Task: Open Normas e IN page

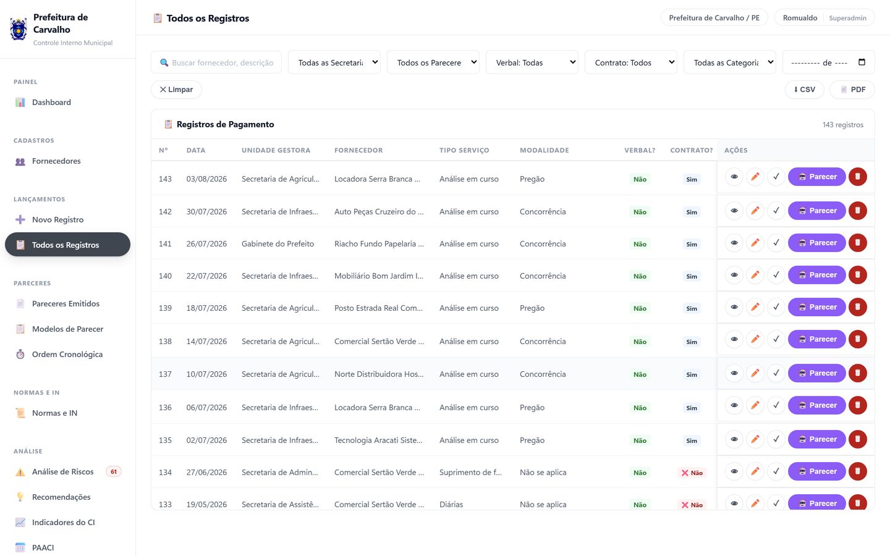Action: click(x=67, y=413)
